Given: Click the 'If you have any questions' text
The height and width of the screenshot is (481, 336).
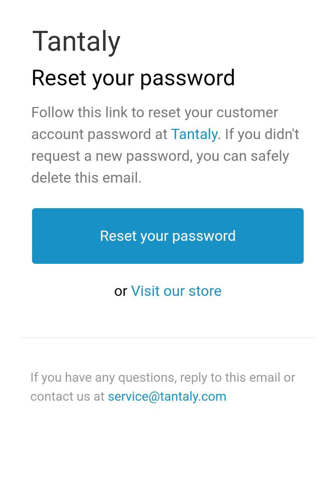Looking at the screenshot, I should (103, 378).
